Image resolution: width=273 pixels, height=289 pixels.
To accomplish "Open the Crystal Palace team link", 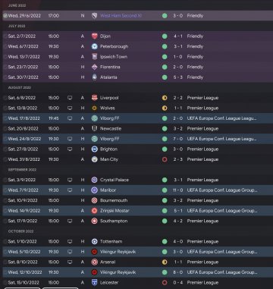I will tap(115, 180).
